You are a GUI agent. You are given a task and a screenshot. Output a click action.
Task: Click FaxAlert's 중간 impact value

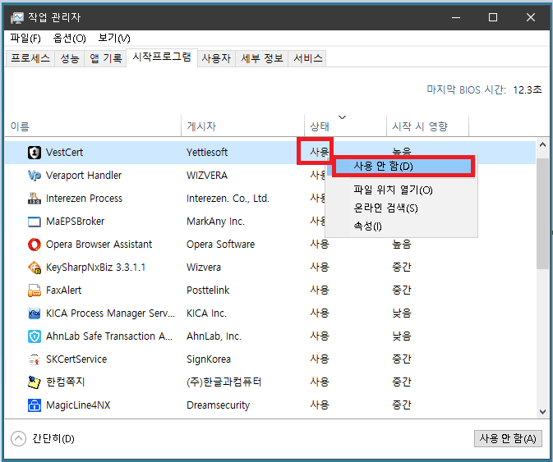pos(402,290)
